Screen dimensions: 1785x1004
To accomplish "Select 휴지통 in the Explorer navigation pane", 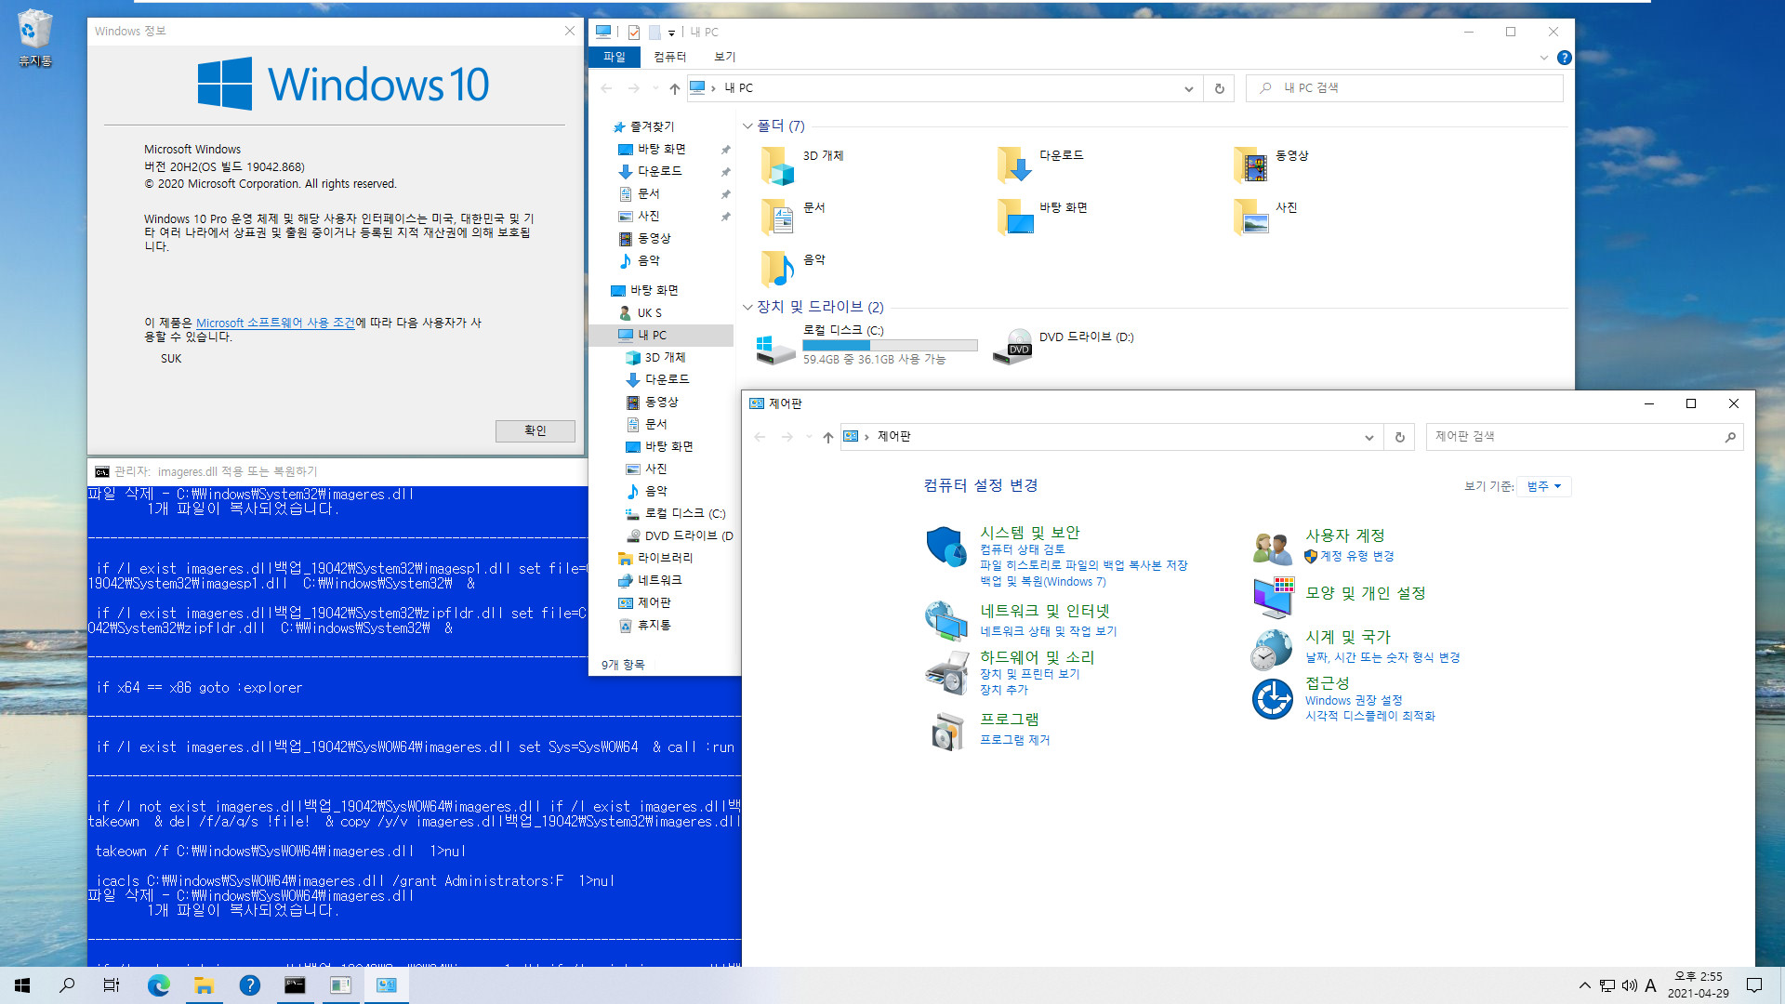I will click(x=643, y=625).
